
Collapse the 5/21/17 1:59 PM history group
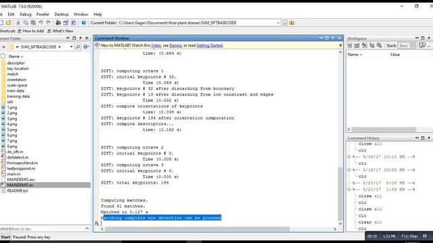[349, 189]
